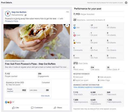Click the Comment button
Viewport: 128px width, 112px height.
pyautogui.click(x=37, y=108)
